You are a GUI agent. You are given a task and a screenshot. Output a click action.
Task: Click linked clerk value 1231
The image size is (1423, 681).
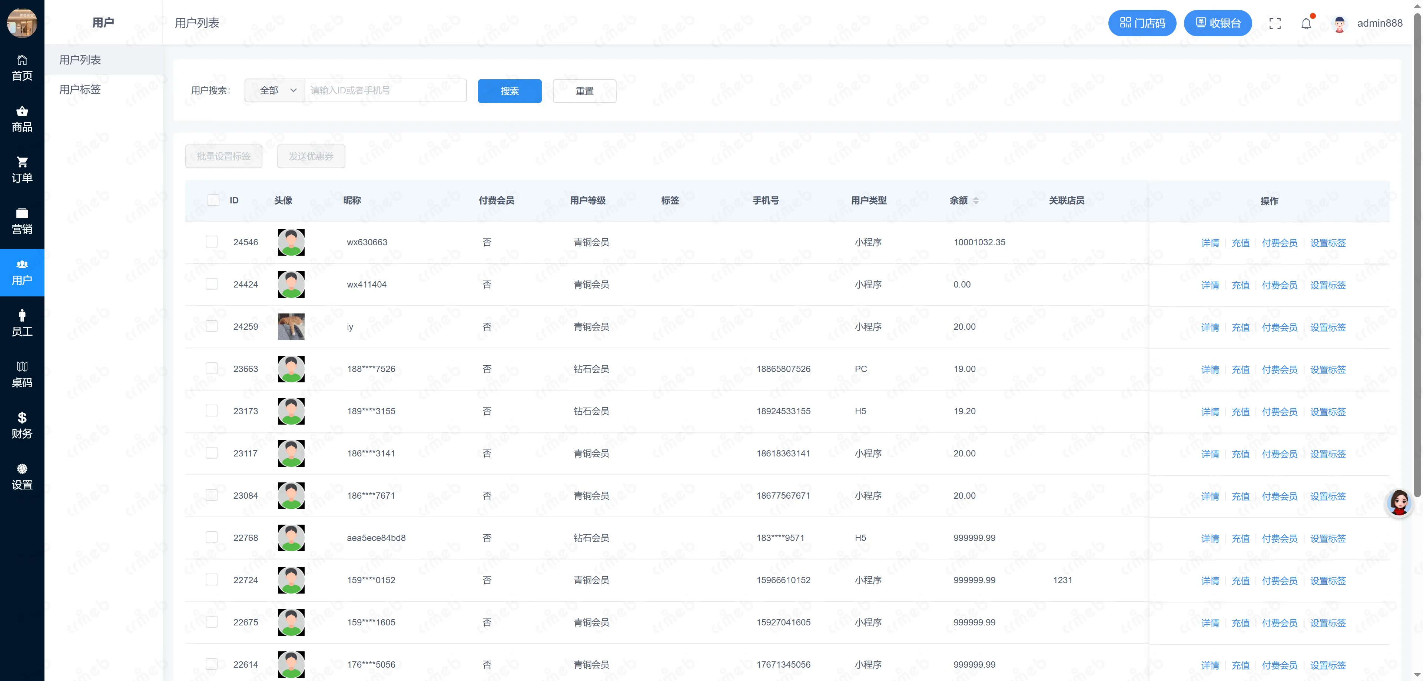(x=1062, y=581)
